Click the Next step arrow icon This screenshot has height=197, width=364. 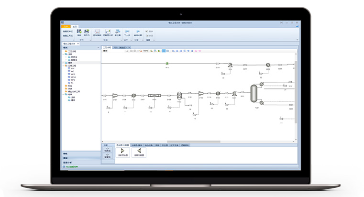pos(127,32)
